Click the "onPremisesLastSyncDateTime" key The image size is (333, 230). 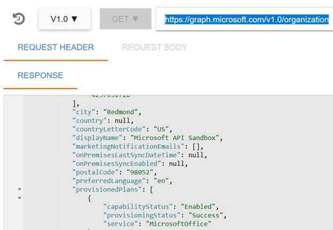pyautogui.click(x=126, y=155)
